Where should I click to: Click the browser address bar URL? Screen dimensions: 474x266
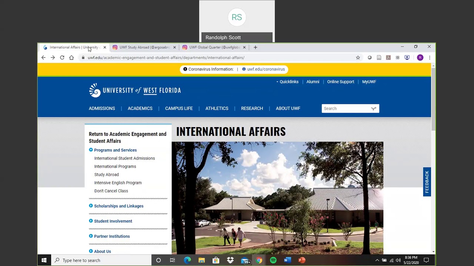(166, 58)
